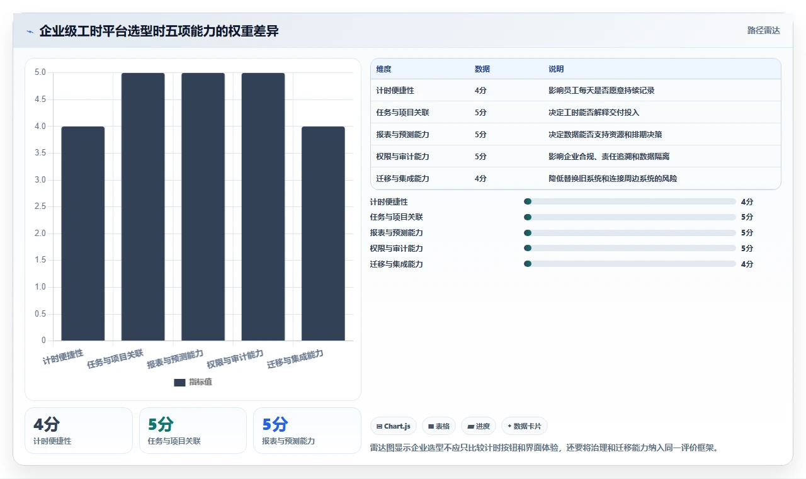Click the 任务与项目关联 bar in chart
The width and height of the screenshot is (806, 479).
click(143, 206)
